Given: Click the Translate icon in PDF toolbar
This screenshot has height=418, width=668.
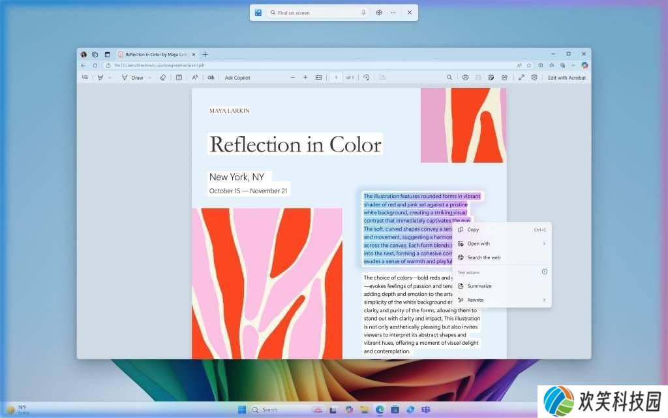Looking at the screenshot, I should (x=211, y=78).
